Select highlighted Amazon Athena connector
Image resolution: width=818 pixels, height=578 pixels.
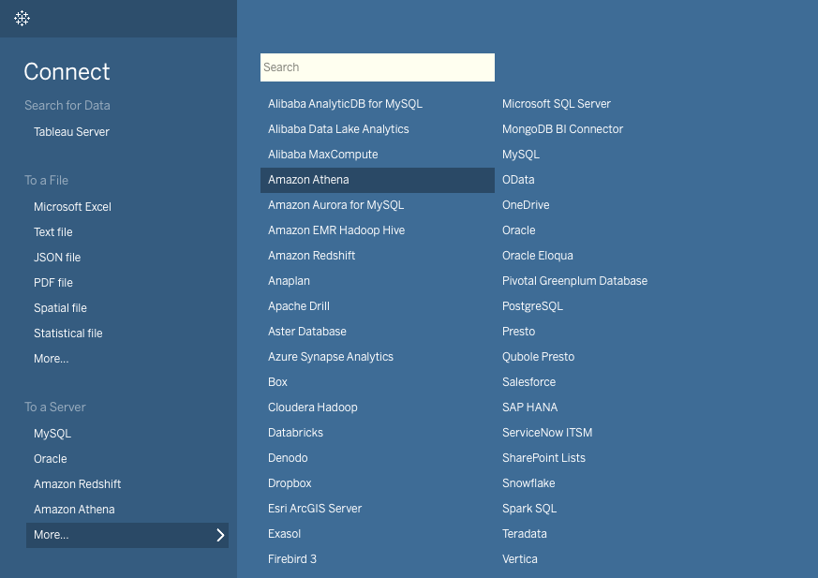[378, 180]
